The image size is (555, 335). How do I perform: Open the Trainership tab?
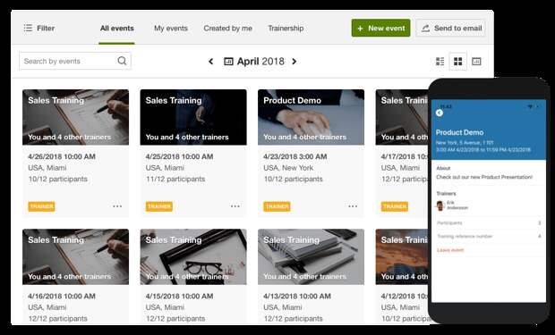(x=286, y=29)
